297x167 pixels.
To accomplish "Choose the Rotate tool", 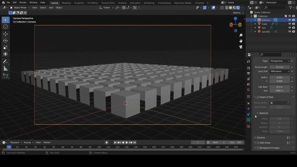I will (6, 41).
